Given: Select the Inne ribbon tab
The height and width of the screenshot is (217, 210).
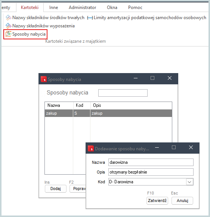Looking at the screenshot, I should (53, 7).
